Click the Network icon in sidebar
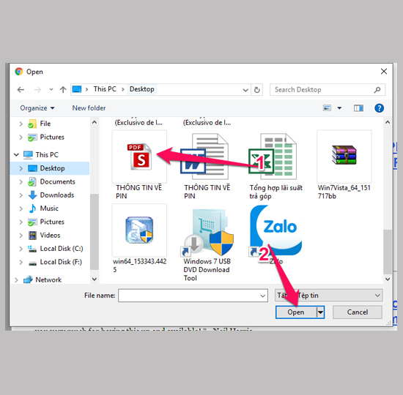The image size is (403, 395). click(x=28, y=279)
